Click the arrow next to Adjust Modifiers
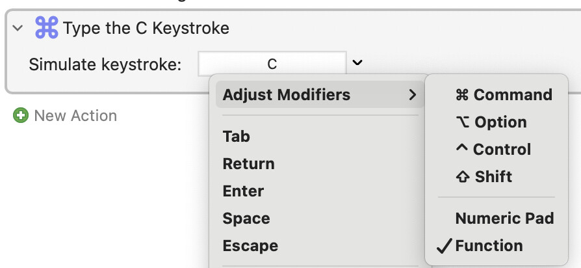This screenshot has width=581, height=268. (x=412, y=95)
